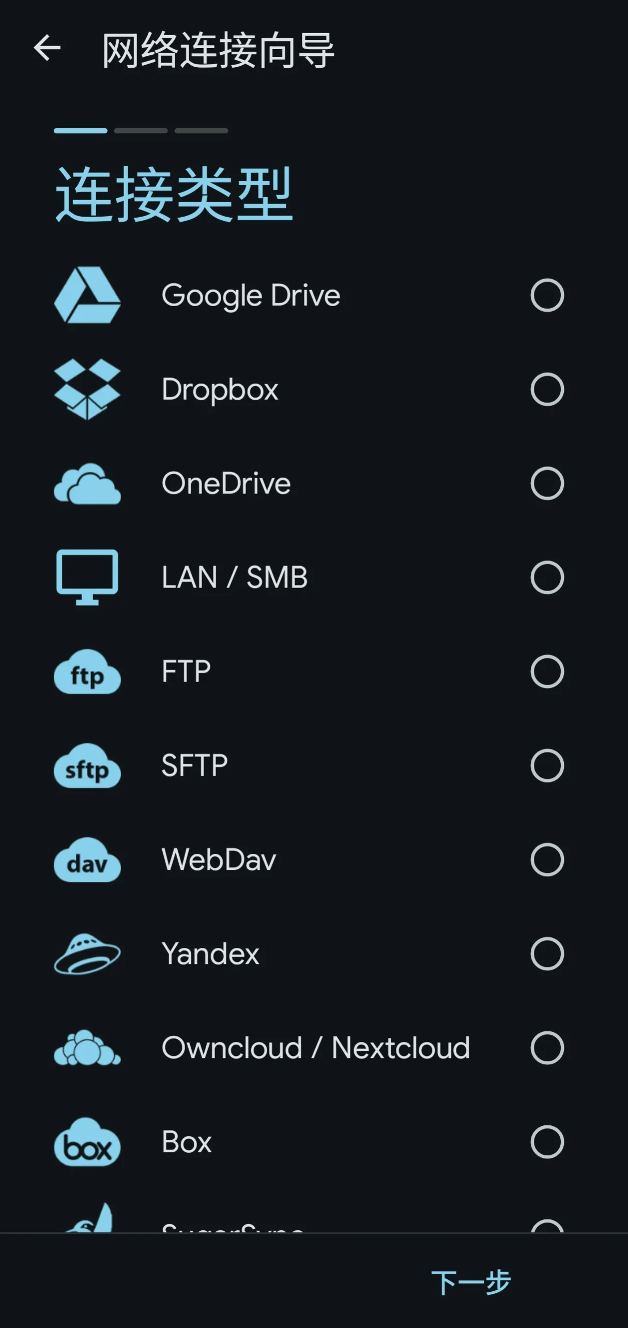
Task: Choose the WebDav radio option
Action: coord(547,859)
